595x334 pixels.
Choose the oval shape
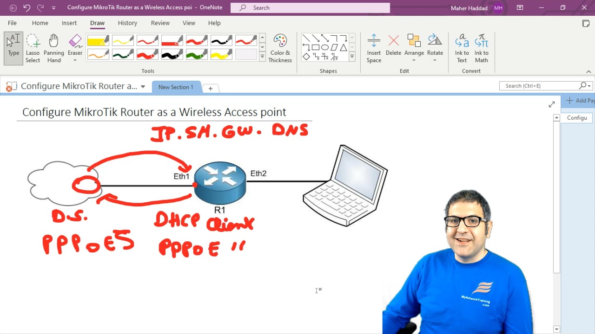tap(324, 47)
